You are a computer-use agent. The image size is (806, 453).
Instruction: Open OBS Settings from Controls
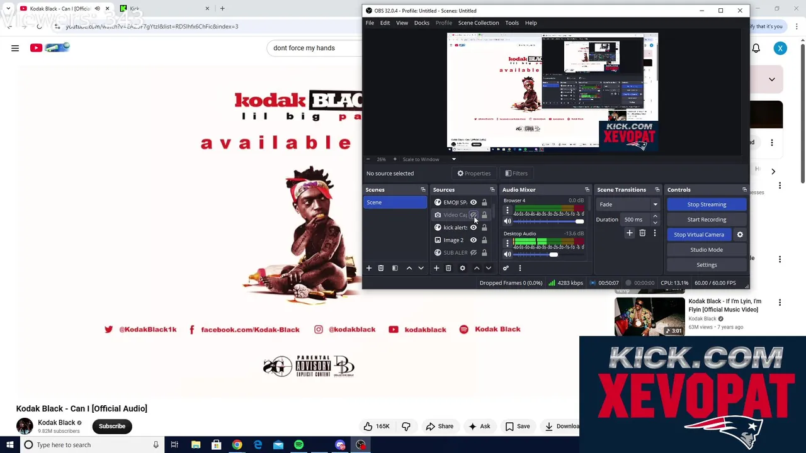(707, 265)
